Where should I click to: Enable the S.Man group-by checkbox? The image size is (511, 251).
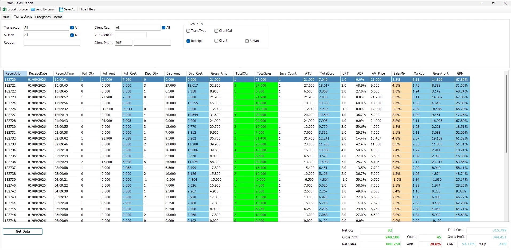pyautogui.click(x=247, y=41)
